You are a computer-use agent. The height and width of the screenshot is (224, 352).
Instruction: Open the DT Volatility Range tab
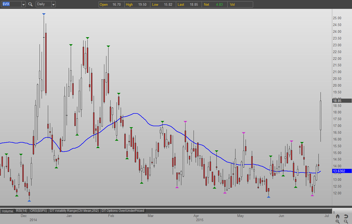click(x=74, y=211)
